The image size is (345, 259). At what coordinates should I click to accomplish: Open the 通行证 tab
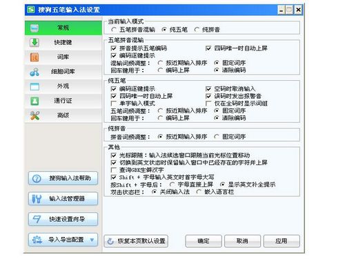pyautogui.click(x=63, y=101)
